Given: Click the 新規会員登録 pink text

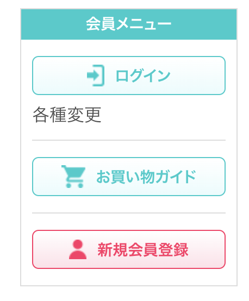Looking at the screenshot, I should 143,249.
